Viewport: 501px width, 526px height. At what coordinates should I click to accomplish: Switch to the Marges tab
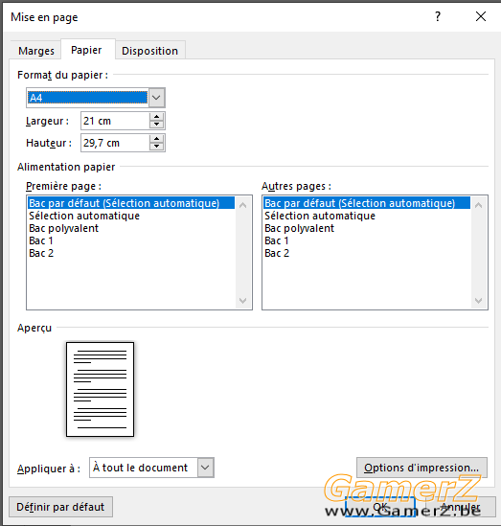pyautogui.click(x=36, y=51)
